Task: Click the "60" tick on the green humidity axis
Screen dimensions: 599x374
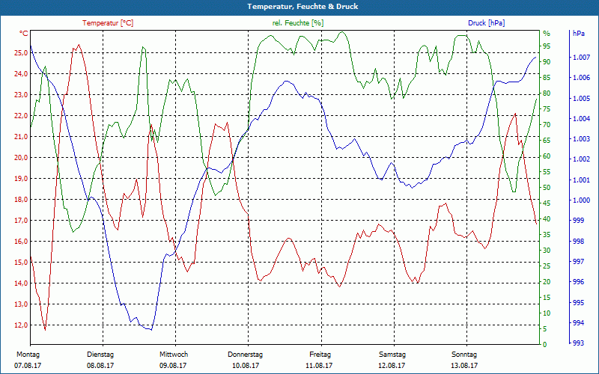Action: (547, 156)
